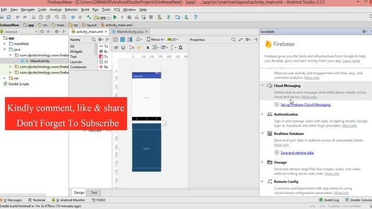Open the VCS menu
The height and width of the screenshot is (209, 372).
pyautogui.click(x=116, y=10)
